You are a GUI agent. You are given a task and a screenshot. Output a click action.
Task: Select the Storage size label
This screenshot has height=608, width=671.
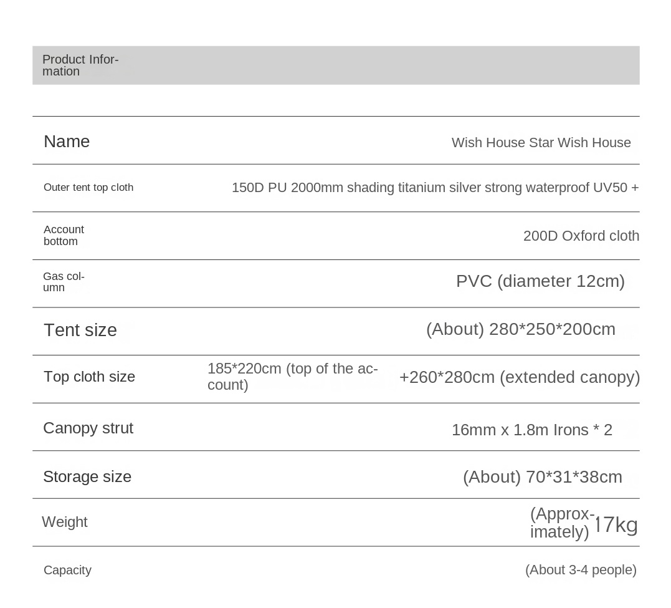[x=87, y=477]
